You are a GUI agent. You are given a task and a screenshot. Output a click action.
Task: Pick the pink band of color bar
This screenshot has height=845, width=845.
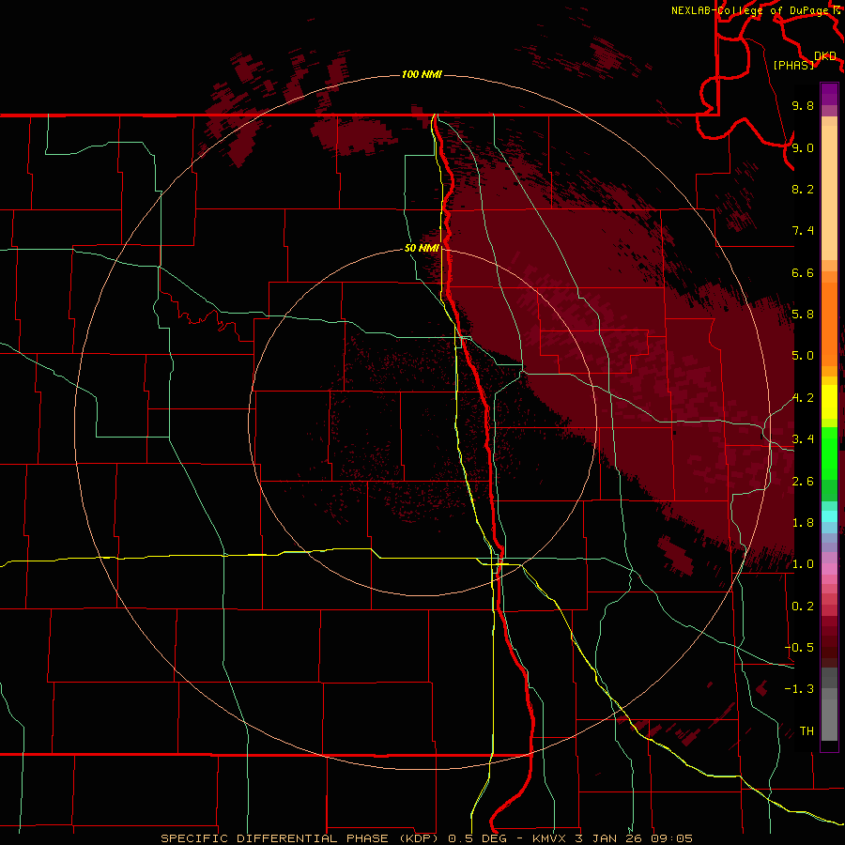coord(829,569)
